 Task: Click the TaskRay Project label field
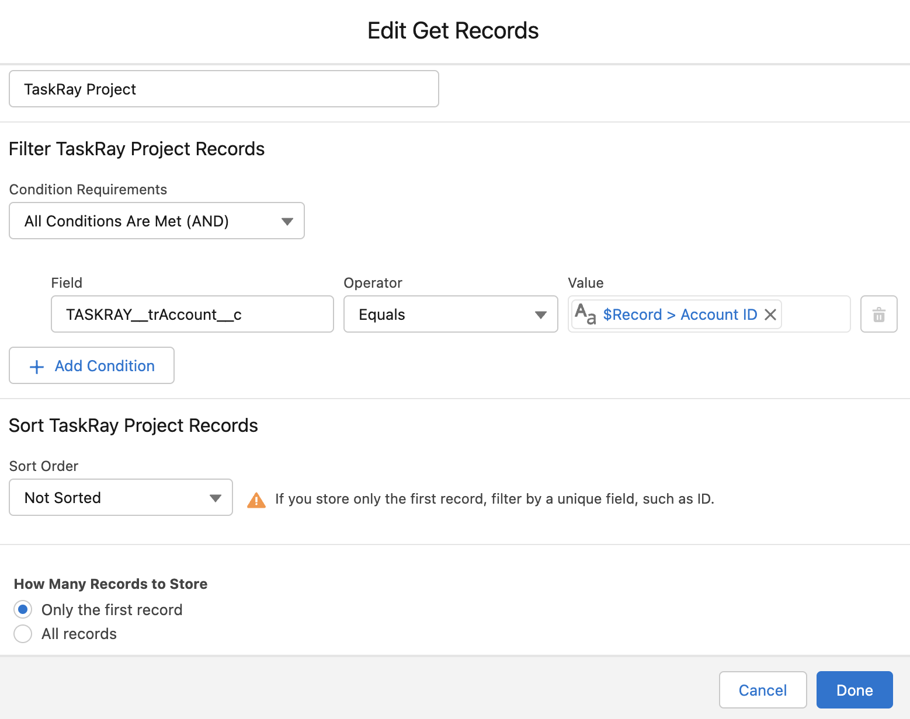click(224, 89)
